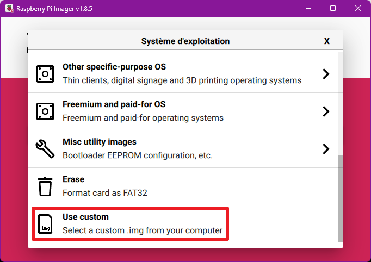Screen dimensions: 371x262
Task: Click 'Thin clients, digital signage' description
Action: click(x=182, y=80)
